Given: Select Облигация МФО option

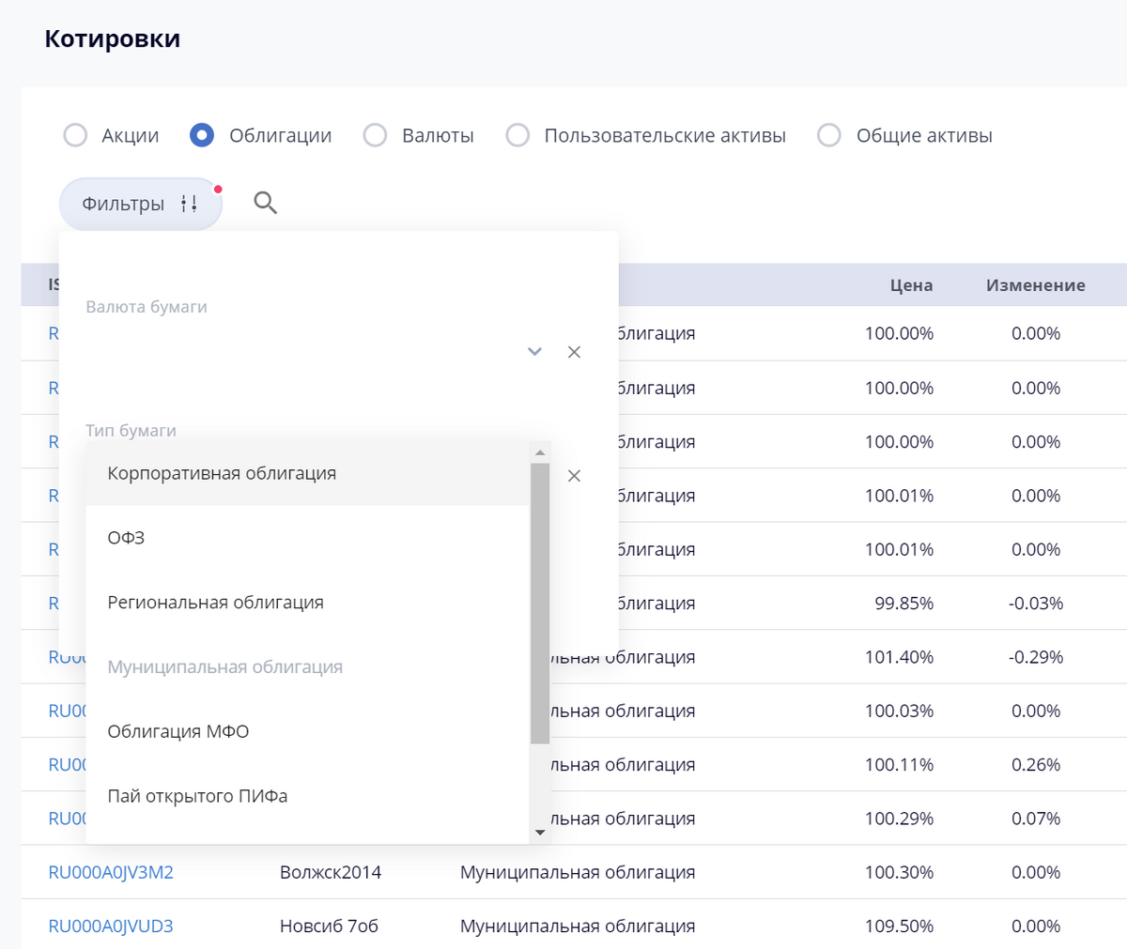Looking at the screenshot, I should (x=178, y=731).
